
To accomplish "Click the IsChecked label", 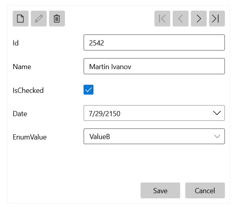I will 28,90.
